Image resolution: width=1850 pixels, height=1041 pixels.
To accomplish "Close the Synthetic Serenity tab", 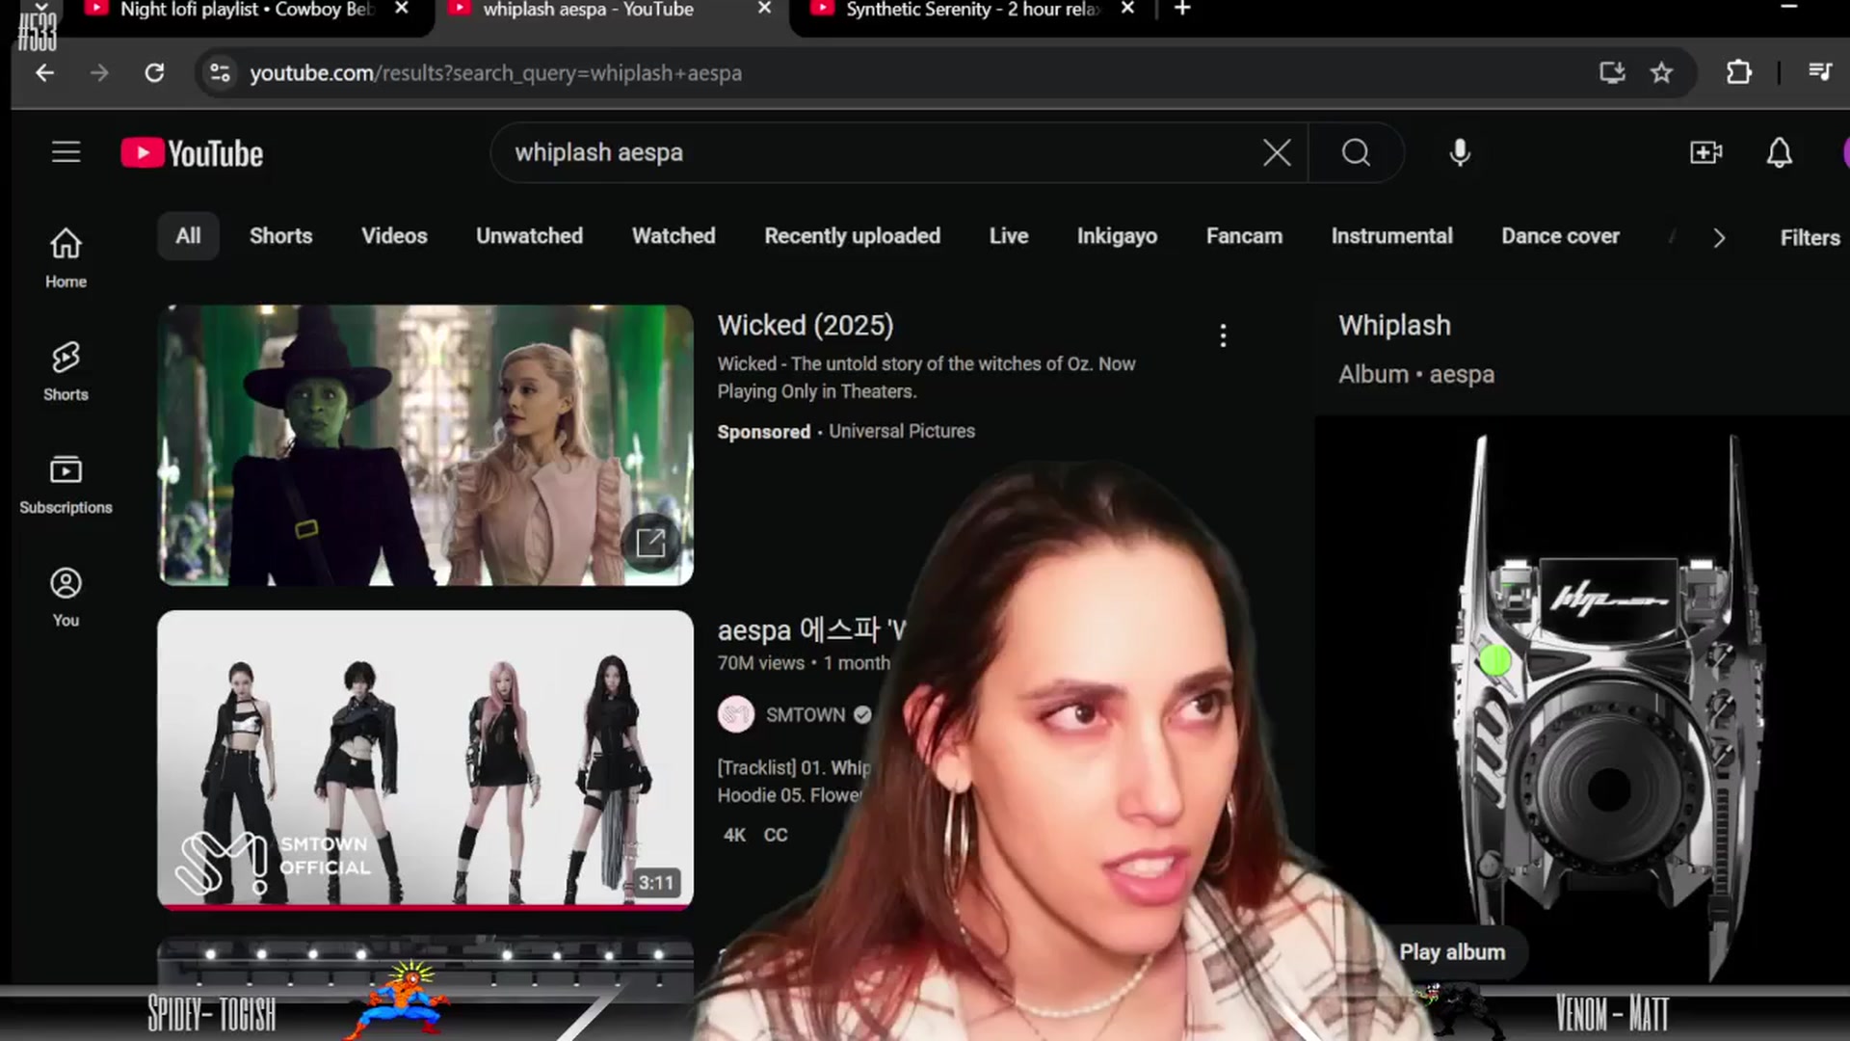I will click(1127, 9).
